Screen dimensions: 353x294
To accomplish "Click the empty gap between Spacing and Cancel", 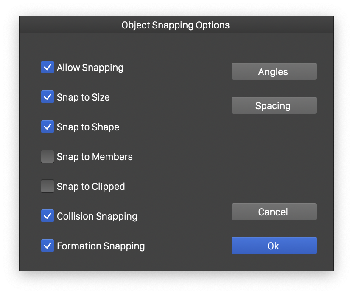I will tap(274, 158).
